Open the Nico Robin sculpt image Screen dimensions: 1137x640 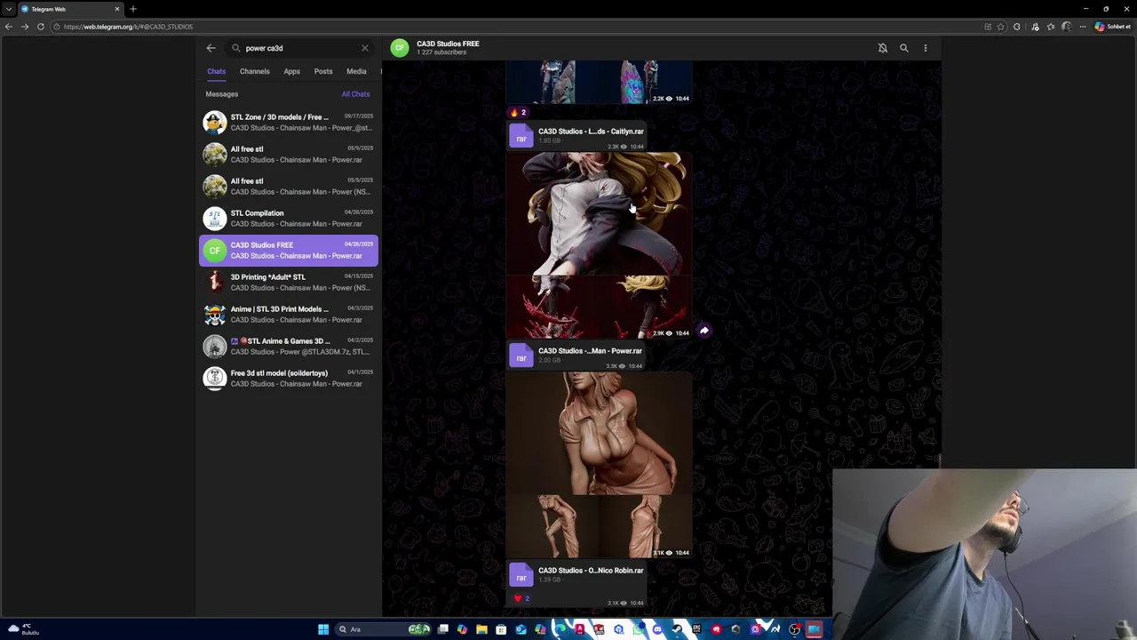pyautogui.click(x=599, y=433)
